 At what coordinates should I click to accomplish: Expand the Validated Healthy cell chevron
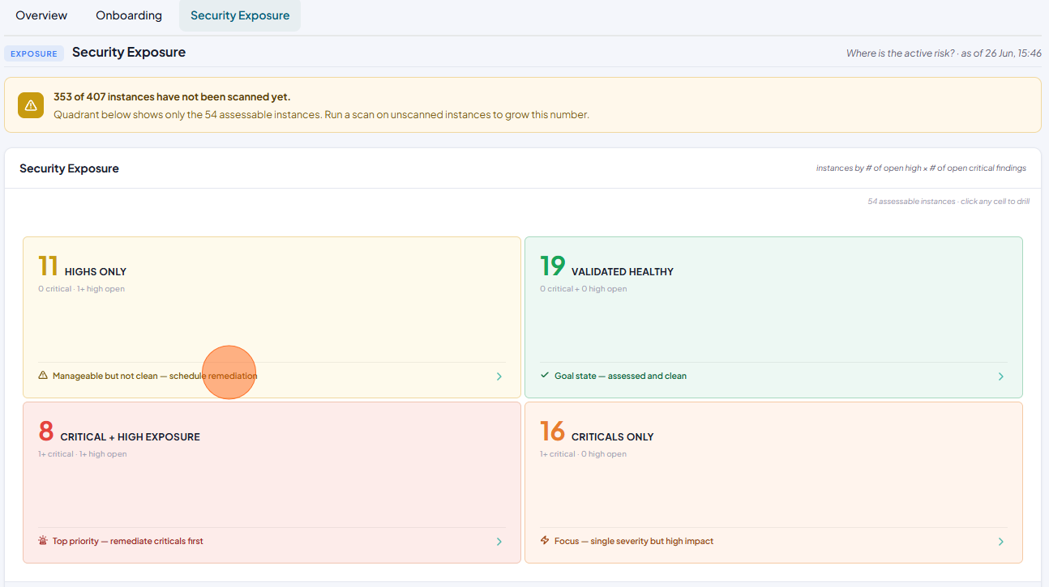[1001, 376]
